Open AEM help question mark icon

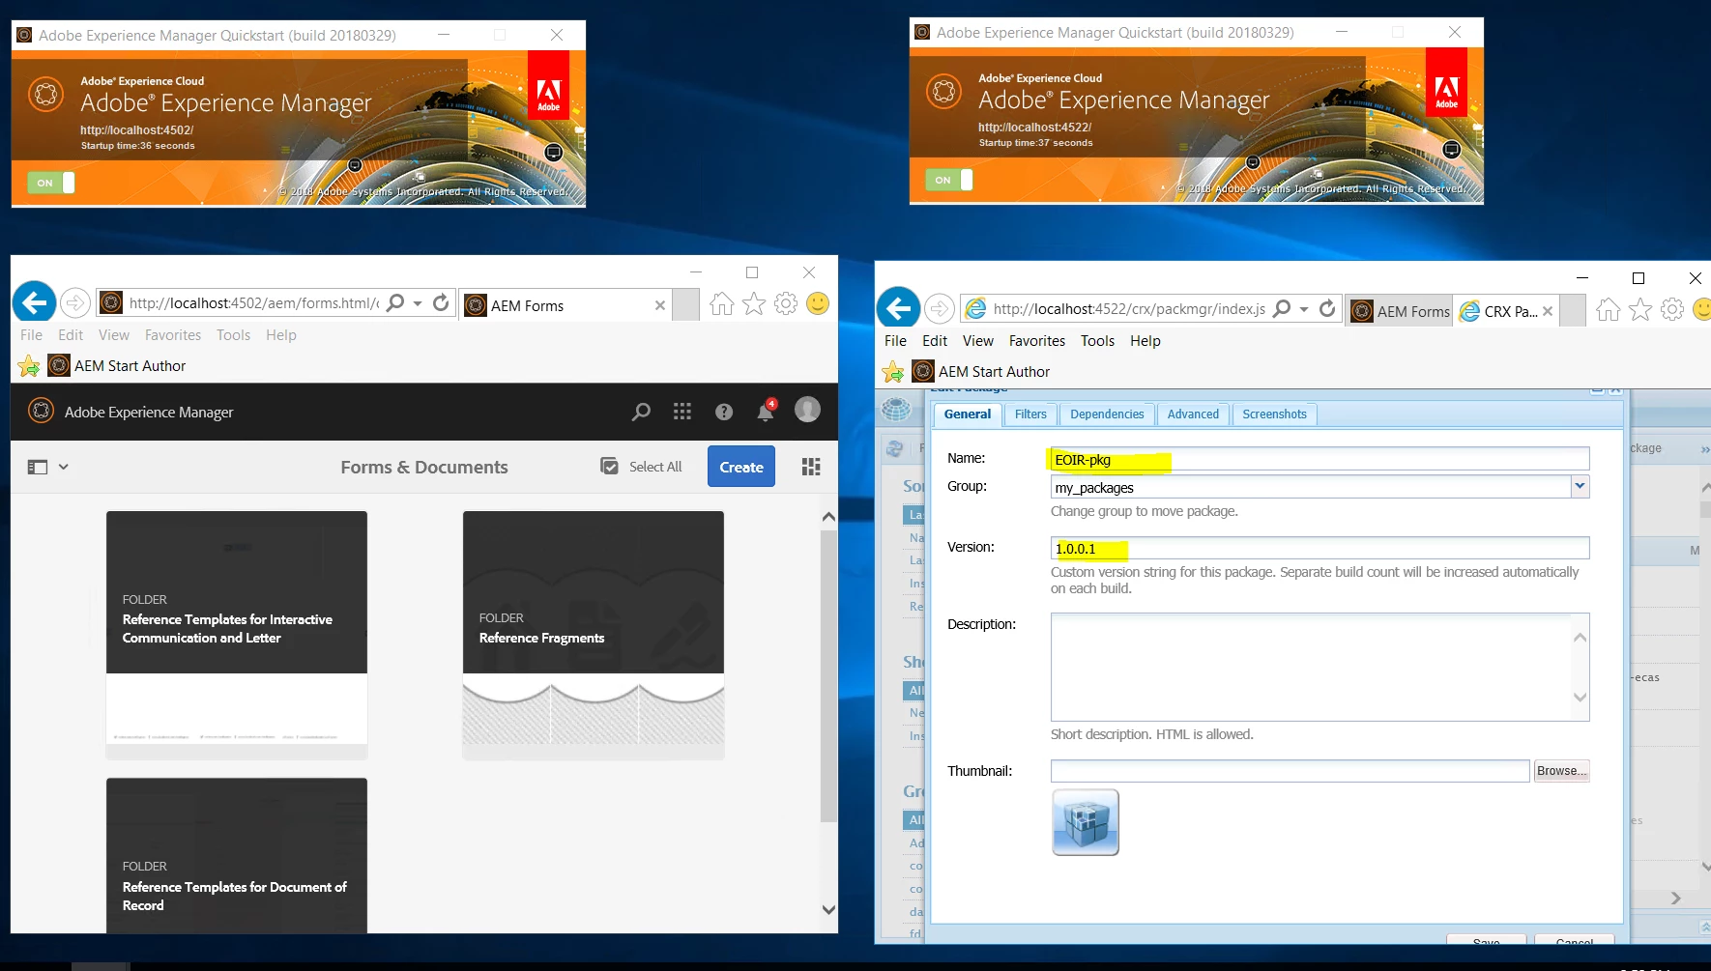[724, 412]
